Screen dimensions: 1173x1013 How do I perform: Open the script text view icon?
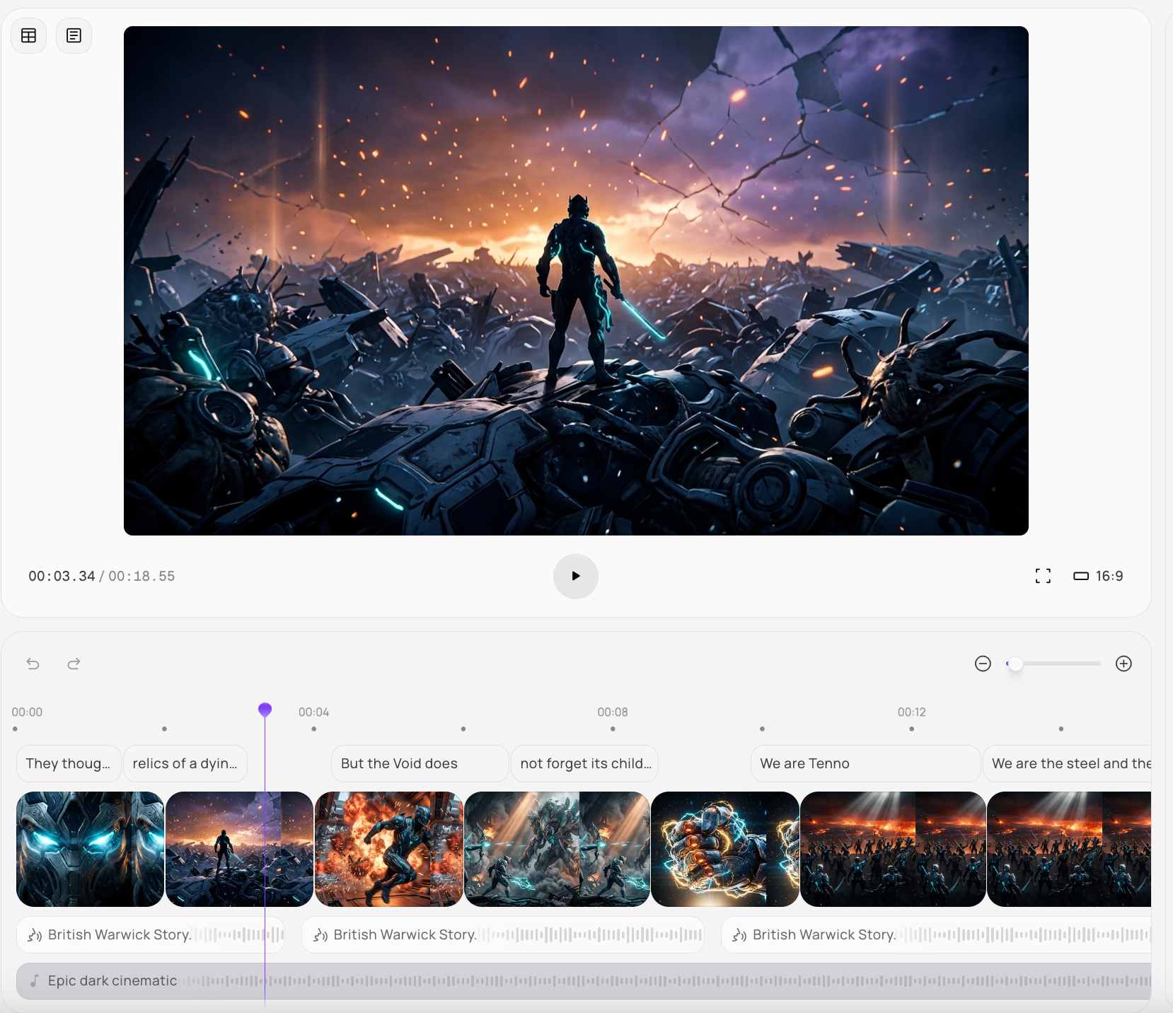(74, 35)
